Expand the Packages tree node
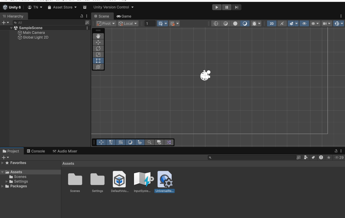This screenshot has height=218, width=345. pos(3,186)
